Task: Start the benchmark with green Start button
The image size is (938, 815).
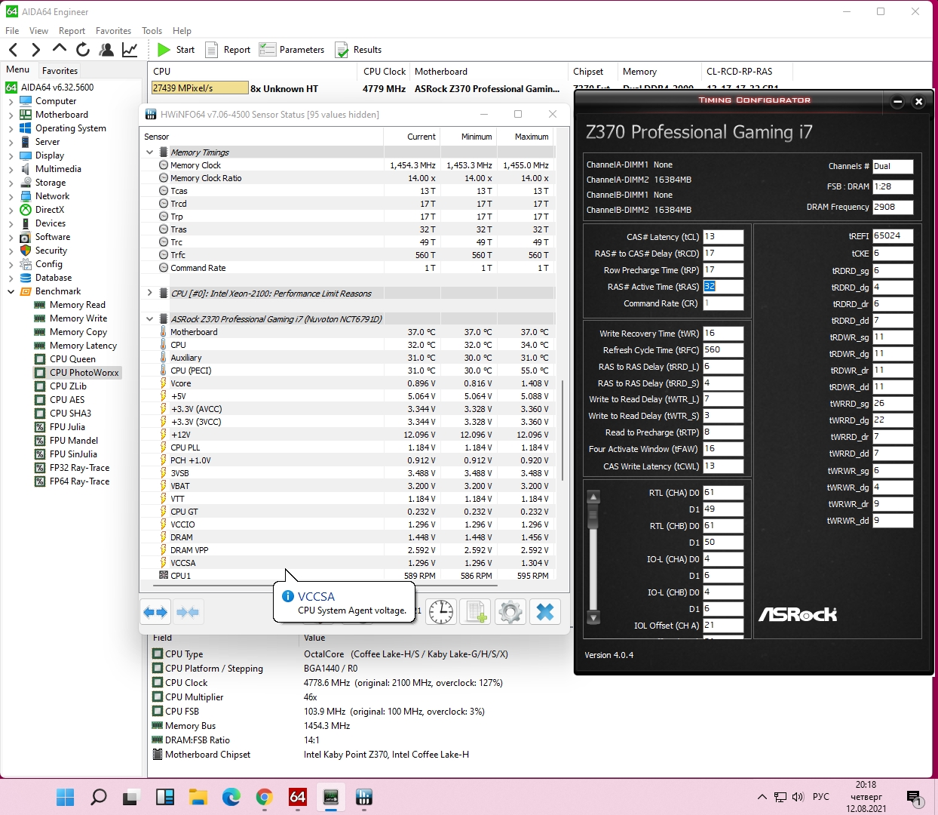Action: [x=176, y=50]
